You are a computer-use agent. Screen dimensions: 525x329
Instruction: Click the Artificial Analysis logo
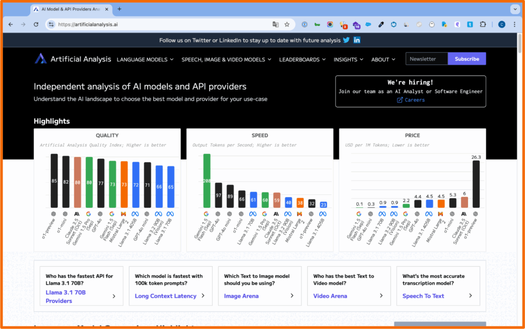[73, 59]
